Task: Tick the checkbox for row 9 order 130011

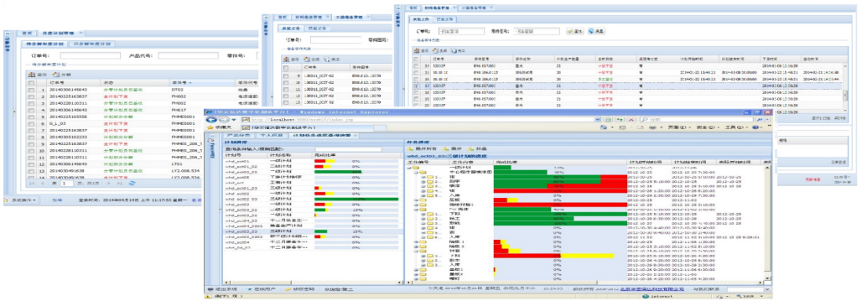Action: [285, 75]
